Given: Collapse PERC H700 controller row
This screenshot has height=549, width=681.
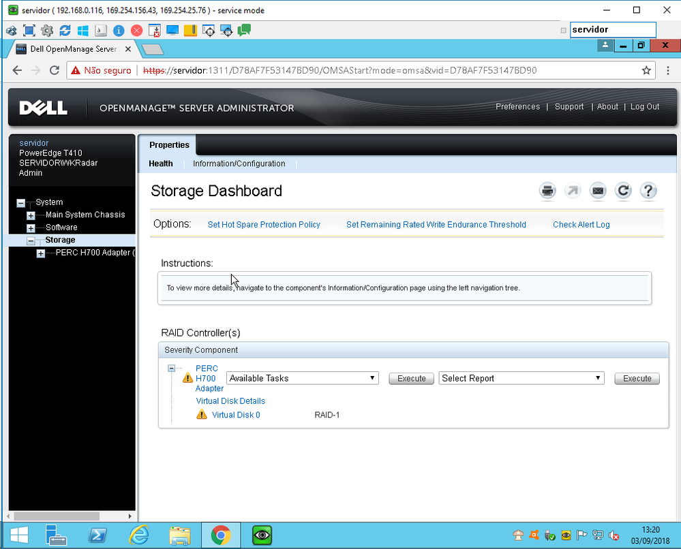Looking at the screenshot, I should 172,368.
